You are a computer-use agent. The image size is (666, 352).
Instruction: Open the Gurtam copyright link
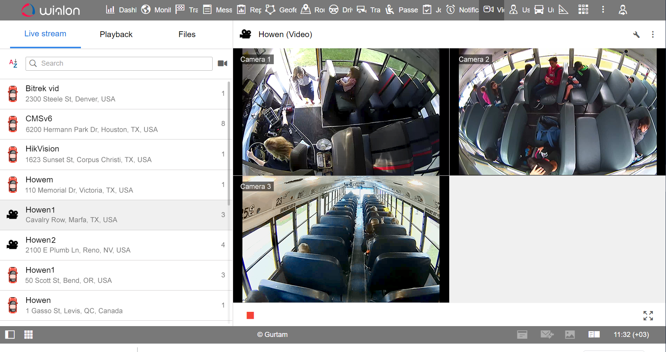pyautogui.click(x=273, y=334)
